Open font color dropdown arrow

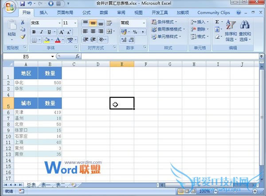(x=63, y=40)
